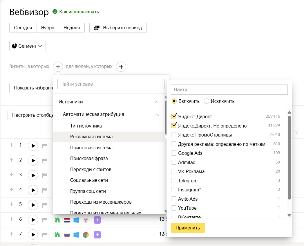Expand details for visit row 2
This screenshot has width=304, height=246.
pyautogui.click(x=12, y=160)
